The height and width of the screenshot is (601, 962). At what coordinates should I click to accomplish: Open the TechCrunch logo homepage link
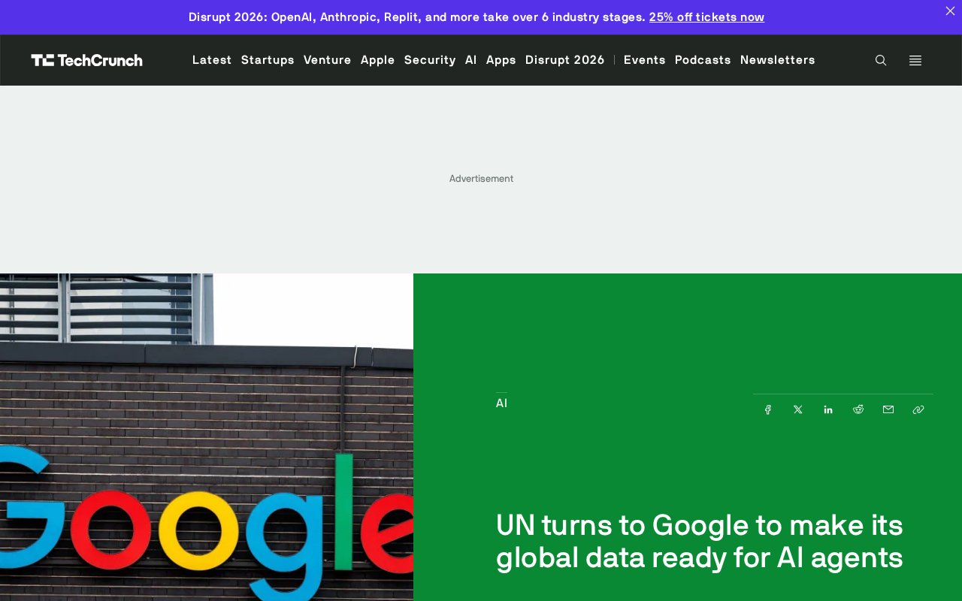point(86,60)
